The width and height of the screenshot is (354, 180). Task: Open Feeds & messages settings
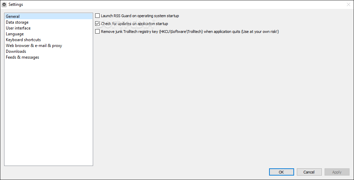pos(48,58)
